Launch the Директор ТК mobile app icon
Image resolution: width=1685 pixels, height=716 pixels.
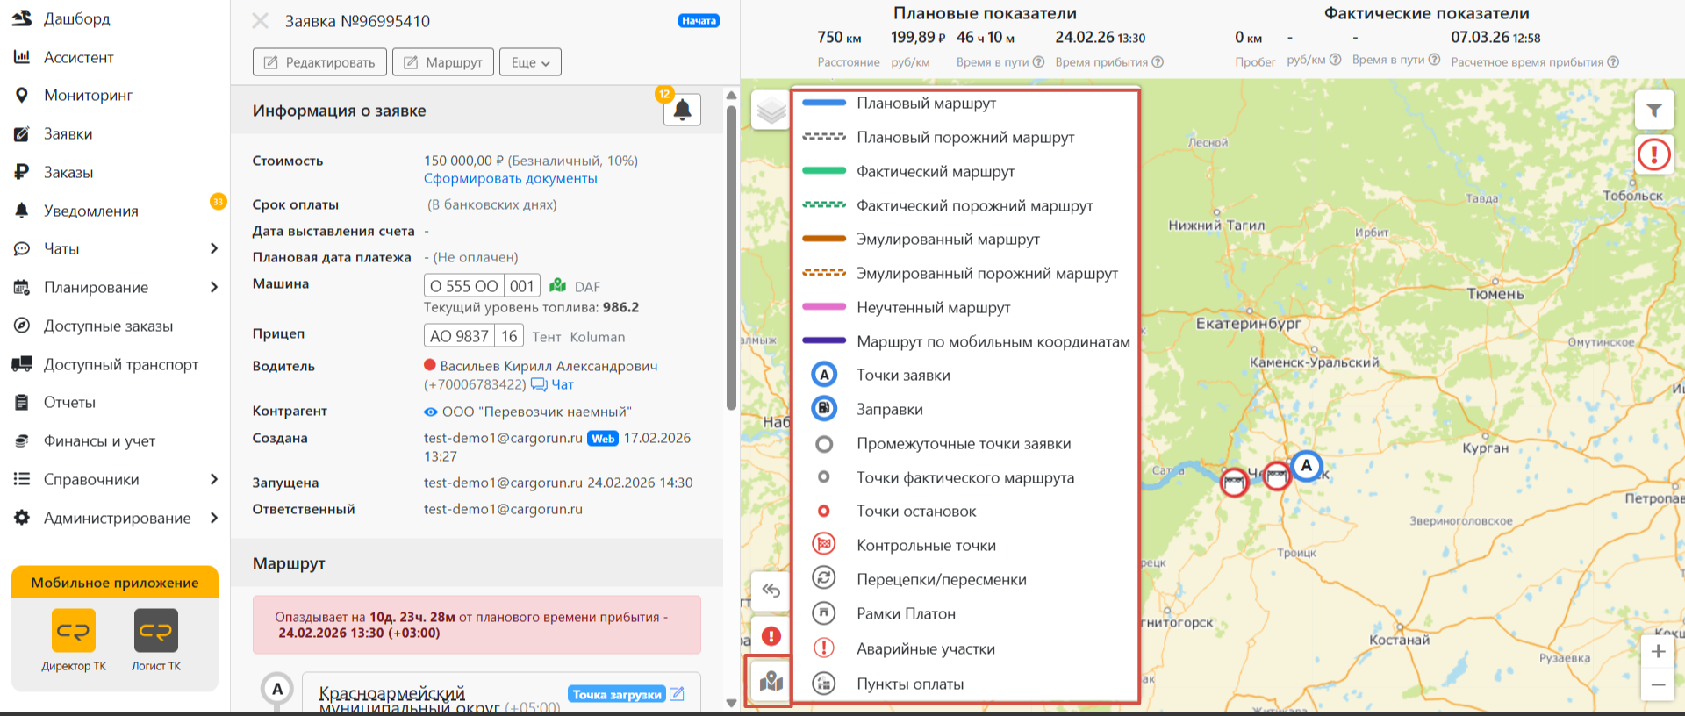74,631
